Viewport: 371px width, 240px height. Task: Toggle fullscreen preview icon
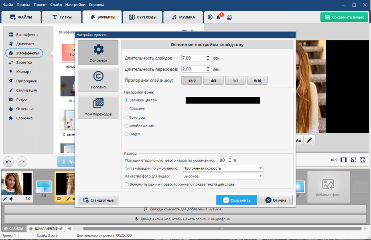coord(363,160)
